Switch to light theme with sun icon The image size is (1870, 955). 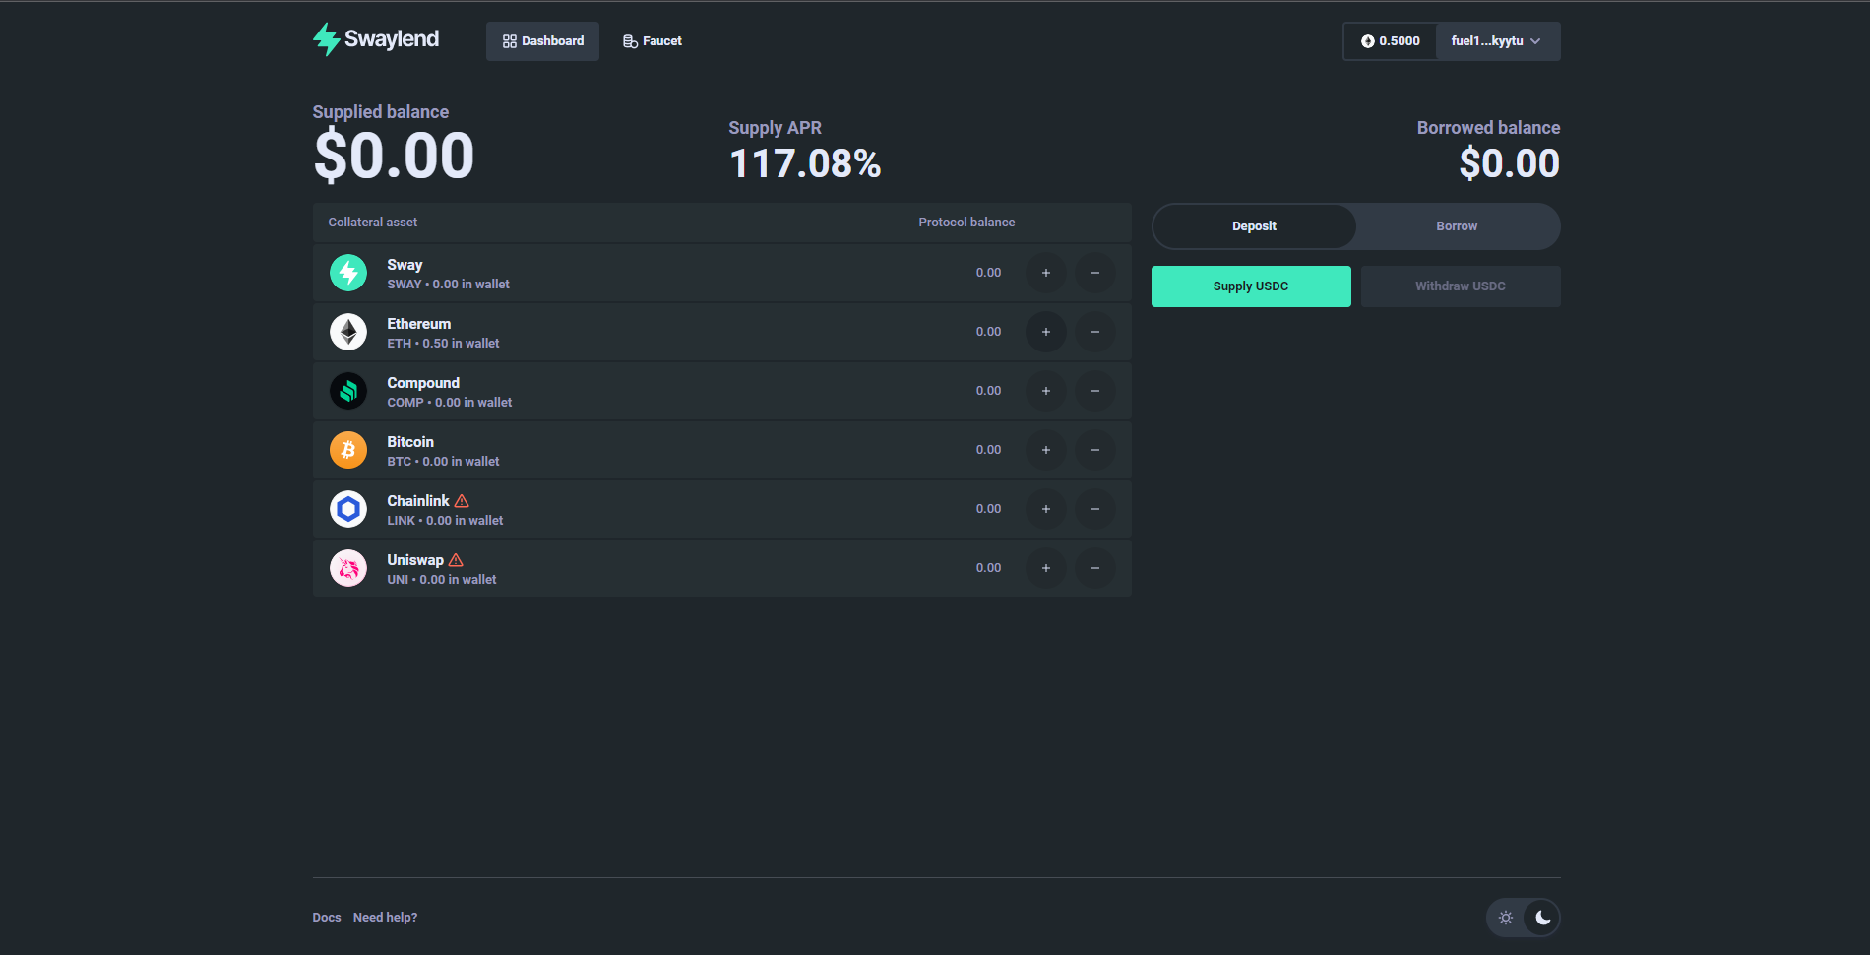pos(1506,918)
